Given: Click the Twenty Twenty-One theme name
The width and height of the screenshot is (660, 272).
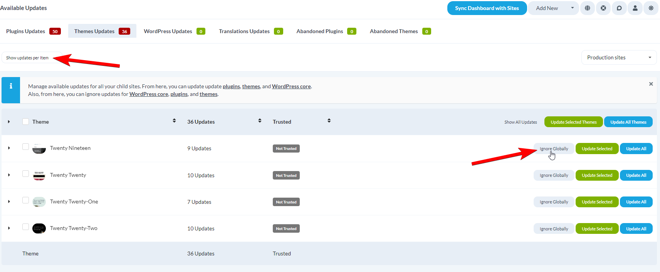Looking at the screenshot, I should [74, 201].
